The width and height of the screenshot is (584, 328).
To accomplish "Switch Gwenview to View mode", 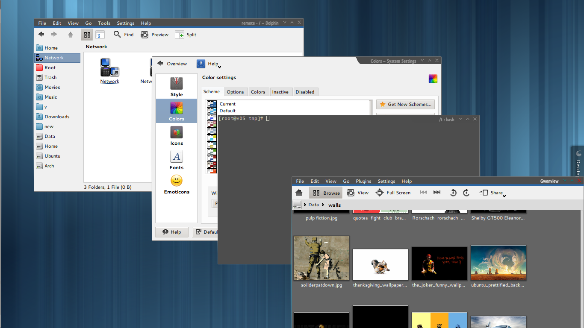I will pyautogui.click(x=358, y=193).
